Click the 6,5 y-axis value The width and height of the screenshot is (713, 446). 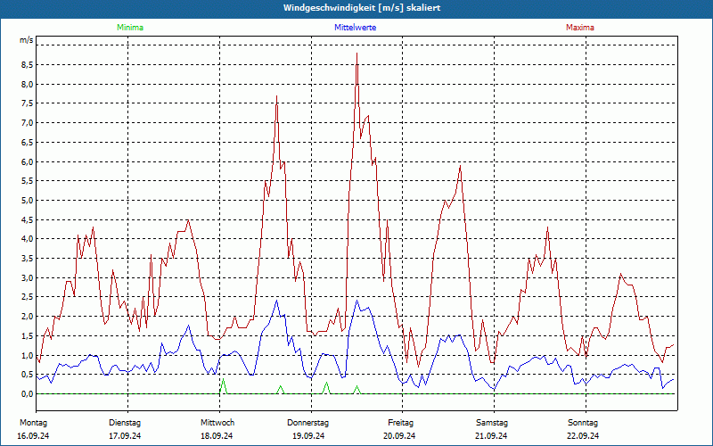pyautogui.click(x=27, y=142)
